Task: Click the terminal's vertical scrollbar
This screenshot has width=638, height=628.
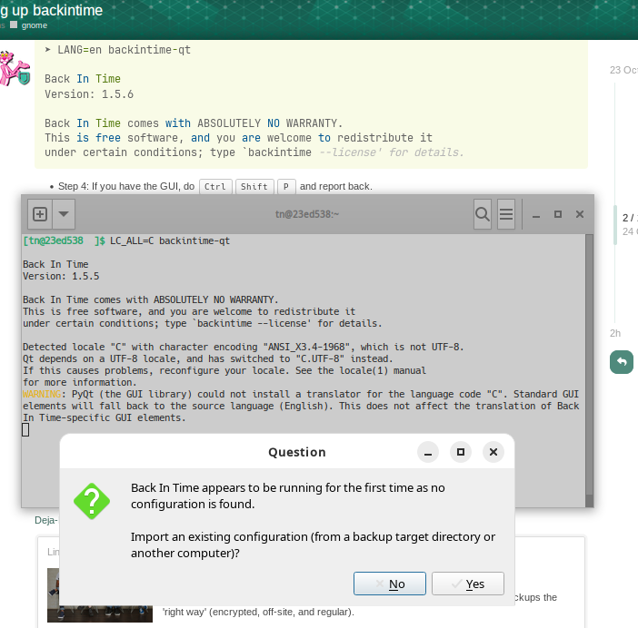Action: click(589, 363)
